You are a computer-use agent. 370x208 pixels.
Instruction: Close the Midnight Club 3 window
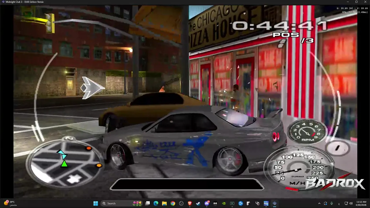[x=365, y=2]
